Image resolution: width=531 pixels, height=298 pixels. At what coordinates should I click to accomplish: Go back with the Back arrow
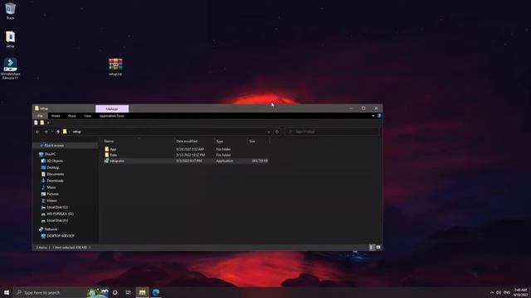37,132
